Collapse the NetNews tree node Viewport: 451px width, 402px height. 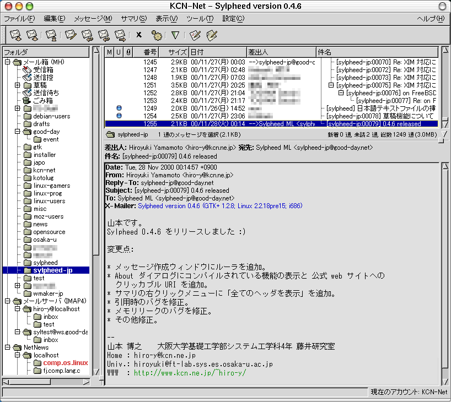pos(8,347)
